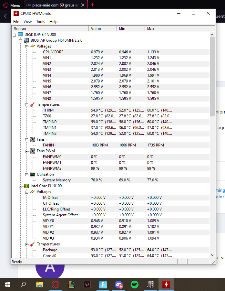Collapse the CPU Temperatures group

[26, 245]
